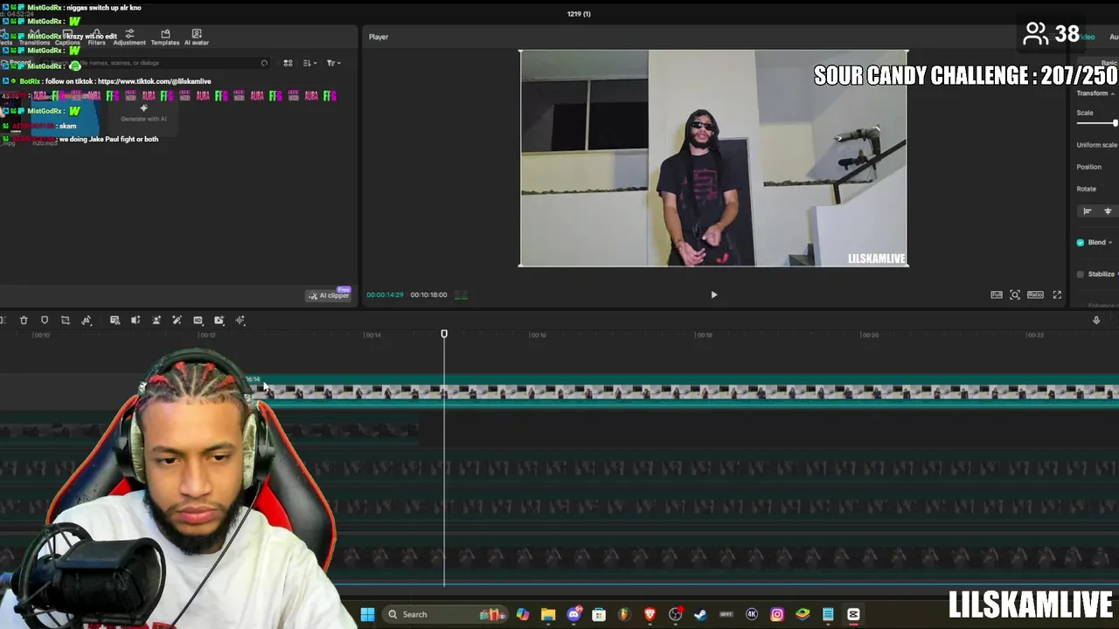
Task: Open OBS Studio from the taskbar
Action: coord(675,614)
